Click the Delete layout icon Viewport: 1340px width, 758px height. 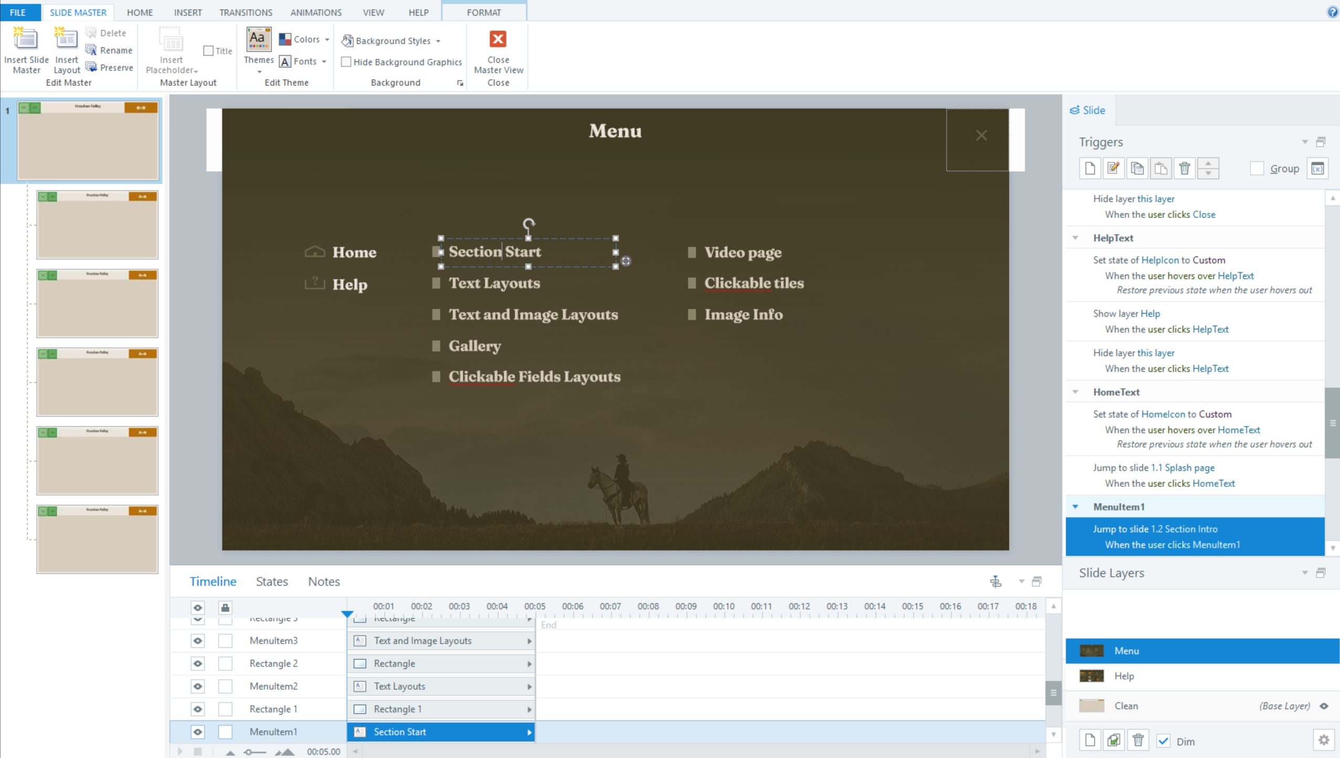click(x=91, y=33)
